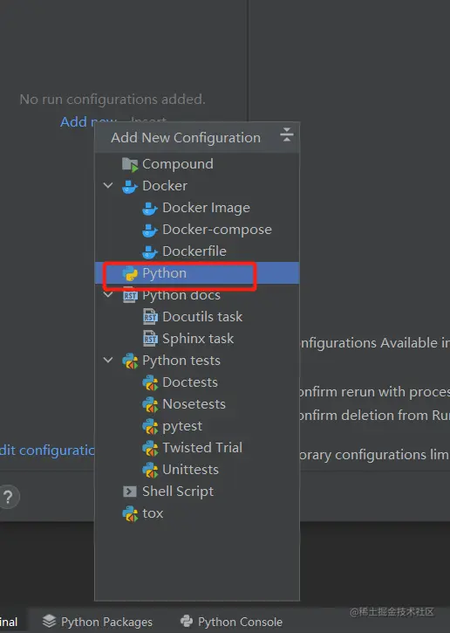Click the Twisted Trial icon
The image size is (450, 633).
coord(150,448)
